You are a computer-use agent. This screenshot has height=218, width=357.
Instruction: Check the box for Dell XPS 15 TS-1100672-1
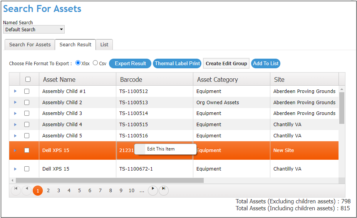(x=27, y=169)
